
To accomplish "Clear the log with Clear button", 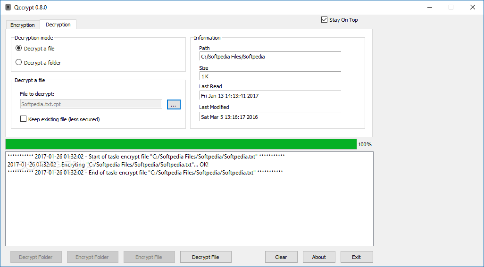I will click(x=281, y=257).
